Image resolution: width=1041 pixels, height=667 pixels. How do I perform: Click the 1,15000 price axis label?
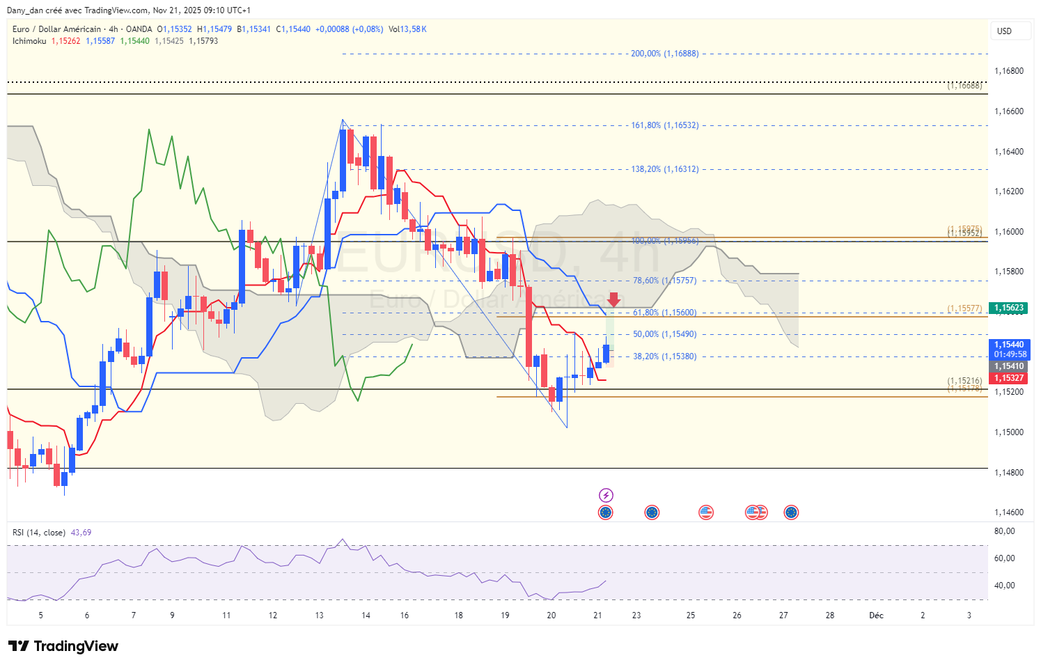[x=1009, y=432]
